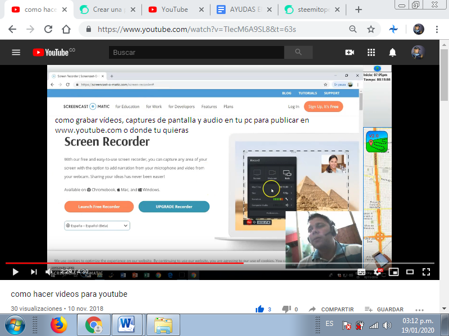Reload the current page
The image size is (449, 336).
click(48, 29)
